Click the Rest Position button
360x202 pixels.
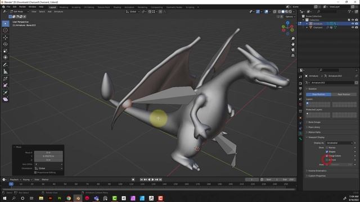(344, 94)
